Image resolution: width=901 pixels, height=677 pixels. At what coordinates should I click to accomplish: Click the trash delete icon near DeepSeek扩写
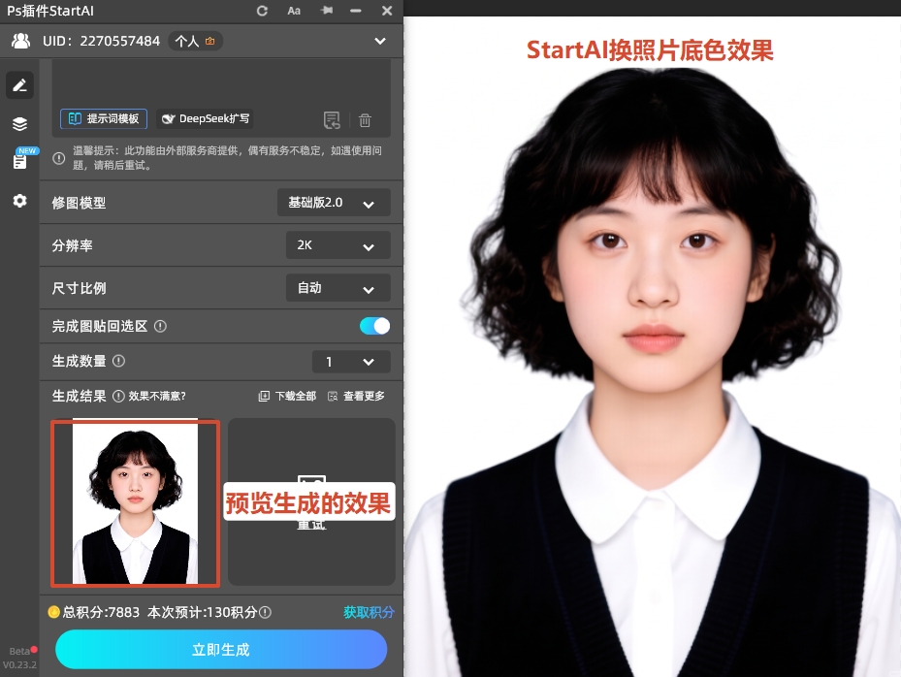pyautogui.click(x=365, y=119)
